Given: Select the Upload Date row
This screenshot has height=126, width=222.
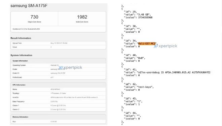Looking at the screenshot, I should 58,43.
